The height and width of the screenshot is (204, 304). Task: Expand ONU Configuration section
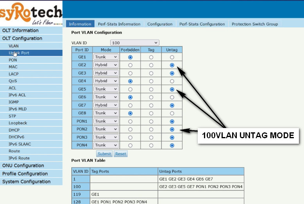click(x=23, y=166)
